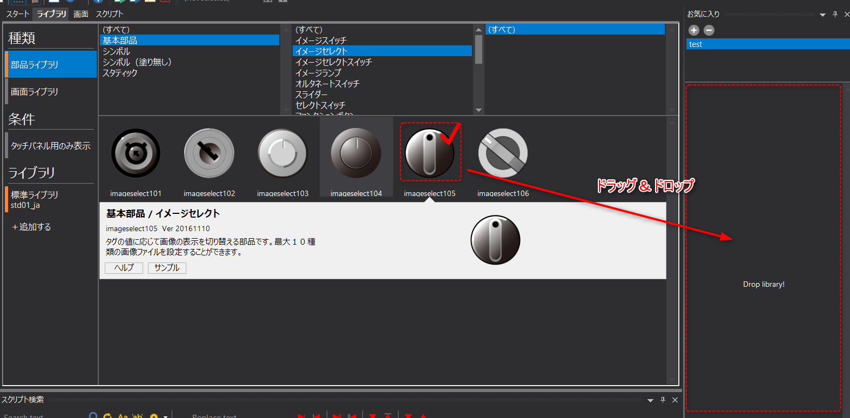Choose the imageselect104 dark knob
The width and height of the screenshot is (850, 418).
[x=356, y=153]
